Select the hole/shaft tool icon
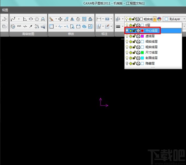The width and height of the screenshot is (186, 165). pos(43,26)
